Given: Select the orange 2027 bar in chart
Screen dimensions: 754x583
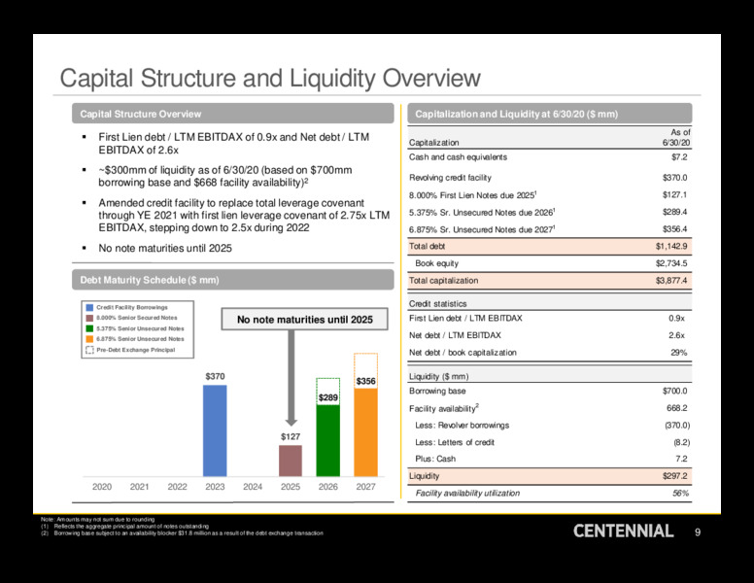Looking at the screenshot, I should (x=365, y=432).
